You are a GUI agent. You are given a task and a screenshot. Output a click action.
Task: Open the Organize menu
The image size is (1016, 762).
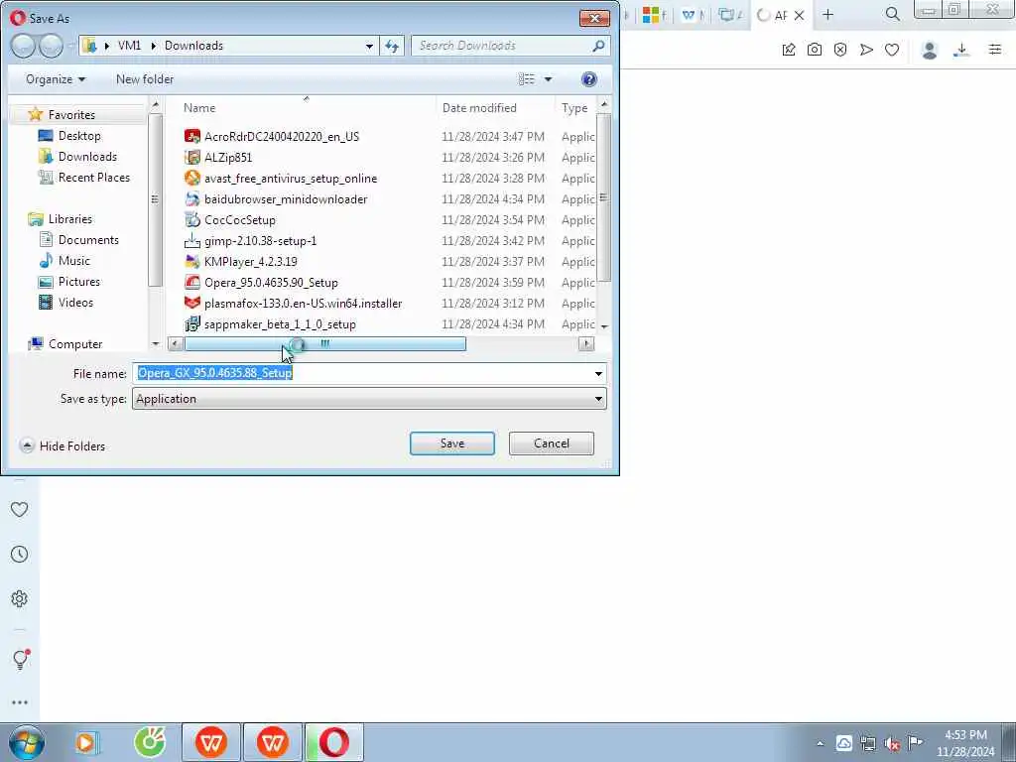pyautogui.click(x=56, y=79)
